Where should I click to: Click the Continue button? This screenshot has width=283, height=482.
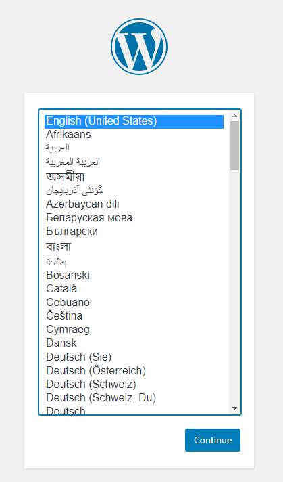click(x=213, y=440)
